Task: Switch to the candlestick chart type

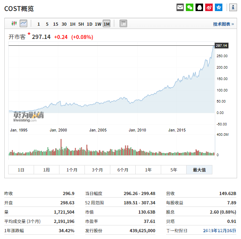Action: pyautogui.click(x=14, y=24)
